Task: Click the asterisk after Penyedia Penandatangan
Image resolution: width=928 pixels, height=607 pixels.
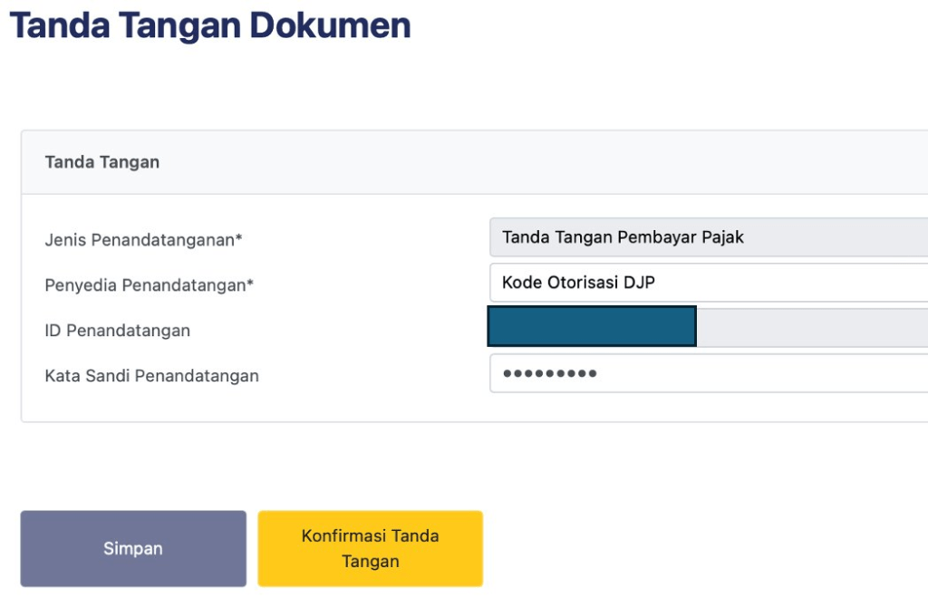Action: (x=250, y=284)
